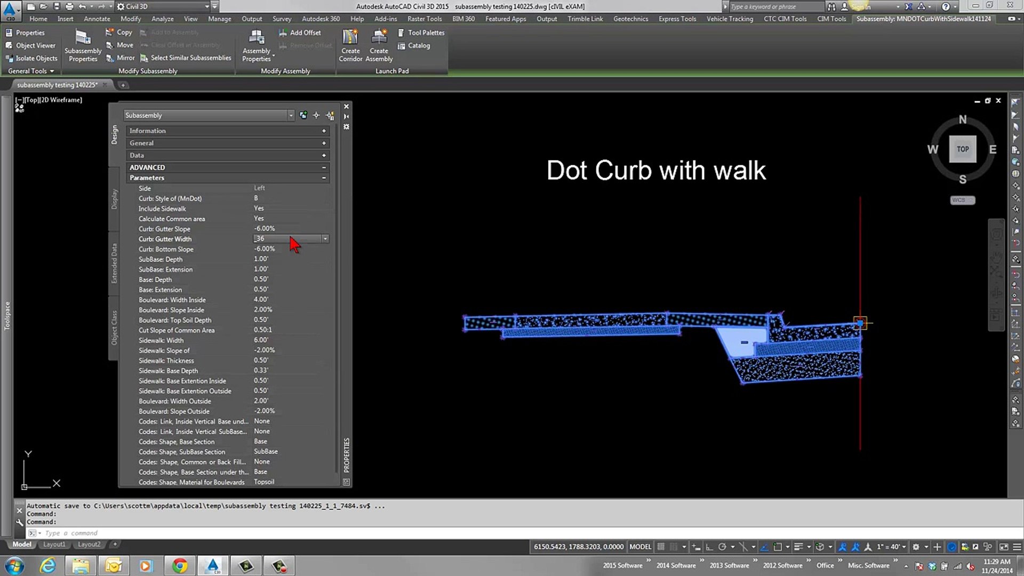Toggle the drawing grid display in status bar
This screenshot has width=1024, height=576.
click(661, 547)
